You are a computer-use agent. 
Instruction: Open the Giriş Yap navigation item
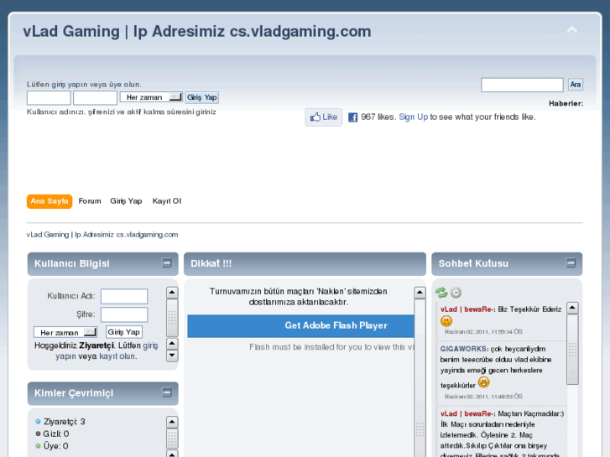[x=126, y=201]
